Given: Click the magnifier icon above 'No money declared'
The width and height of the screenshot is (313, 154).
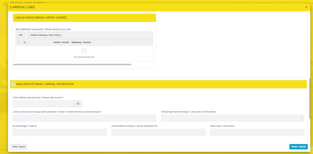Looking at the screenshot, I should (84, 51).
